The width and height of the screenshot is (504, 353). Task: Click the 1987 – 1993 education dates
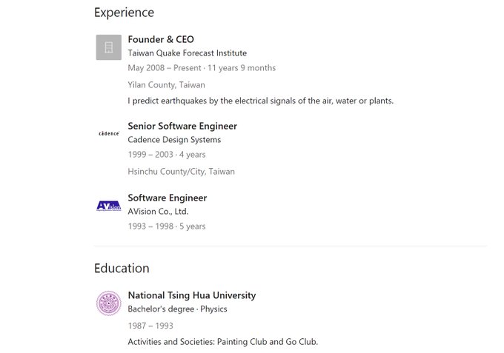point(150,325)
